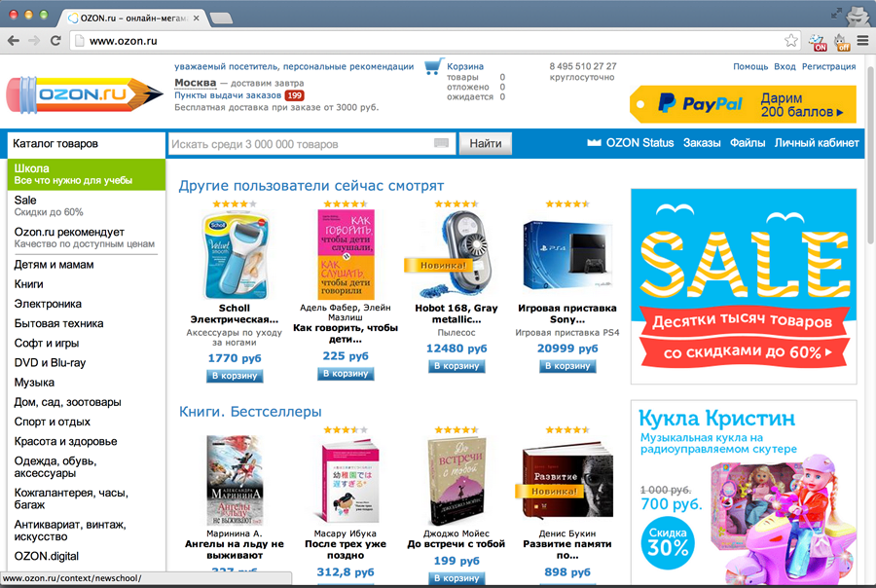Click the OZON.ru pencil logo

pyautogui.click(x=85, y=94)
